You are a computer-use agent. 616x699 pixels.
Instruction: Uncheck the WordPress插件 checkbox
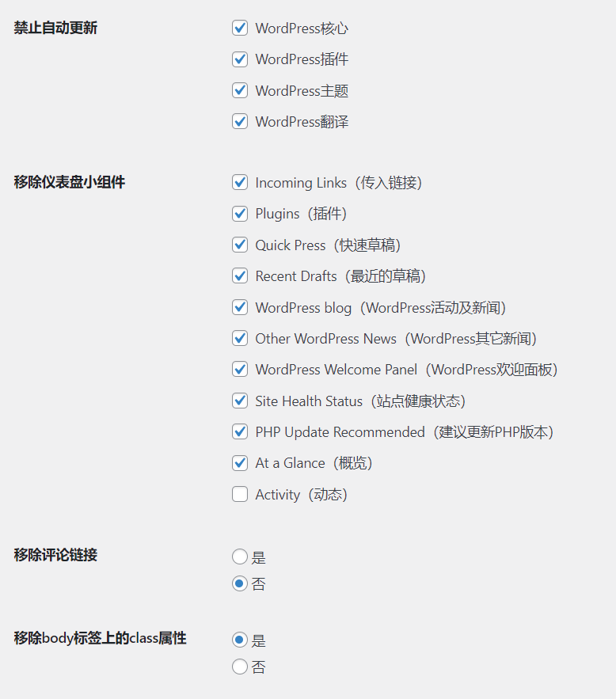click(240, 59)
